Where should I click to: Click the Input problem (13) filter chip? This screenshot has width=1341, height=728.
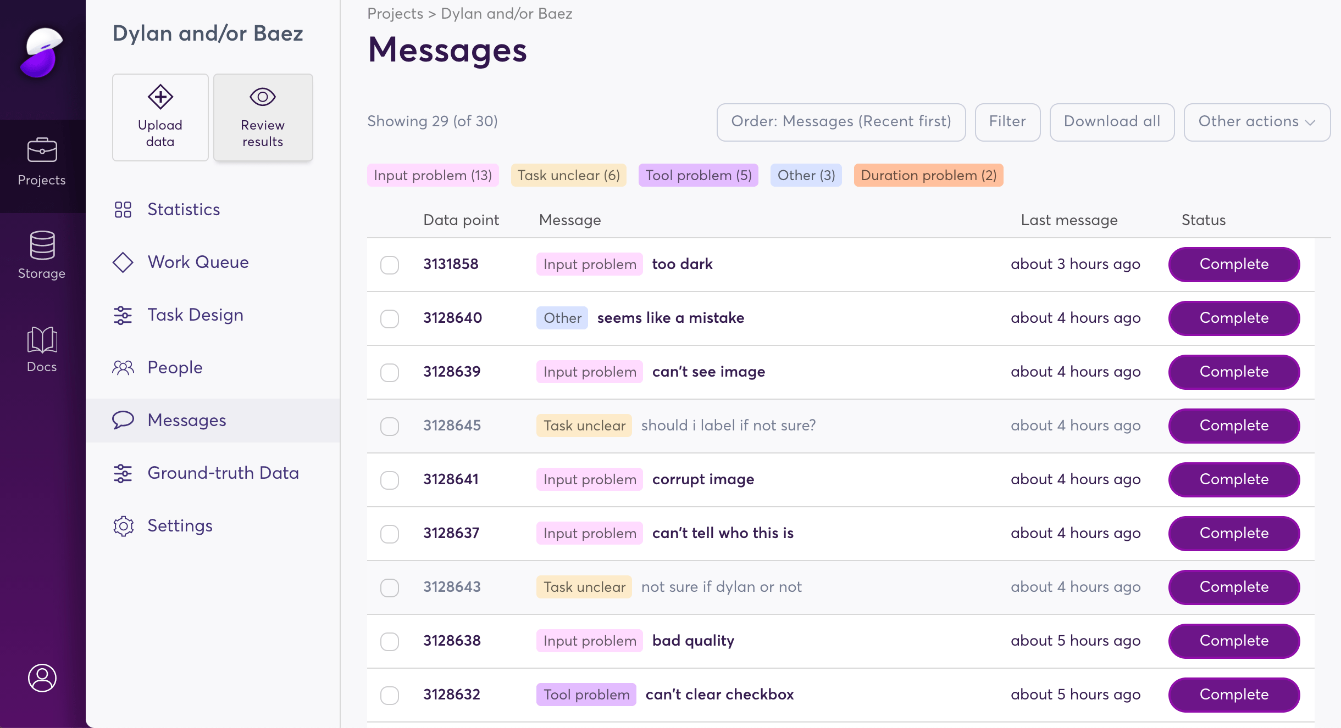(432, 175)
